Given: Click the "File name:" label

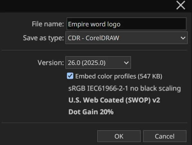Looking at the screenshot, I should pos(48,24).
